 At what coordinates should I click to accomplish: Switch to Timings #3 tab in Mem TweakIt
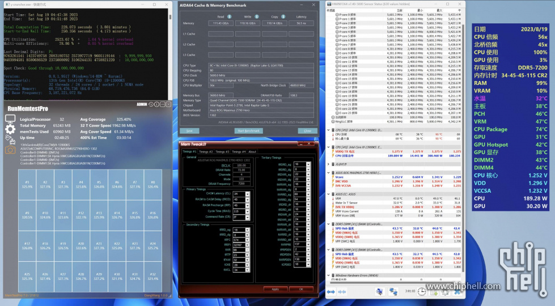[222, 151]
